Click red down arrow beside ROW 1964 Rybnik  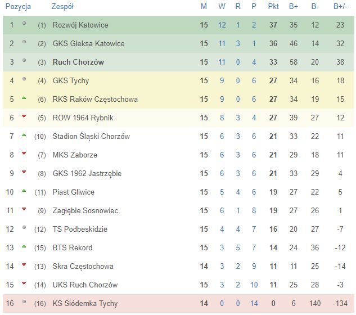coord(24,116)
